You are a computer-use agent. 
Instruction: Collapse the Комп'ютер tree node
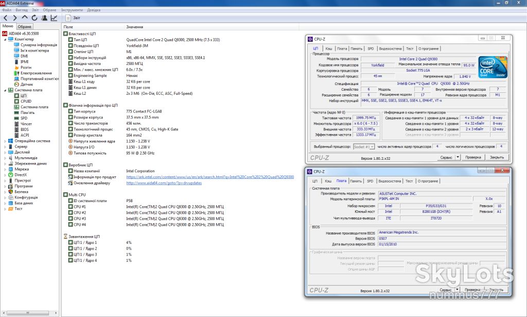coord(5,39)
